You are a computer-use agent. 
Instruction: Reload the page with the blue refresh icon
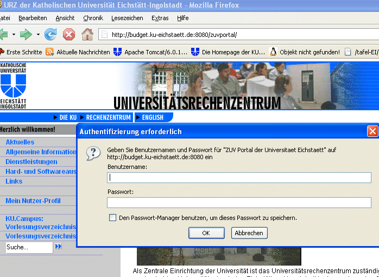50,34
